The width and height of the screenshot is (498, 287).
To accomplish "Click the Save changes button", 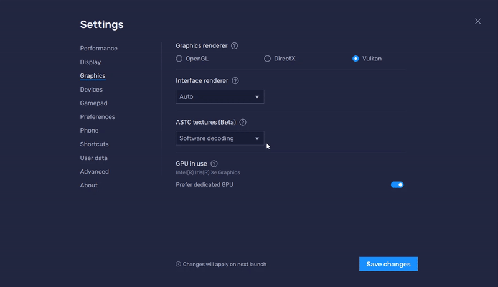I will tap(388, 265).
